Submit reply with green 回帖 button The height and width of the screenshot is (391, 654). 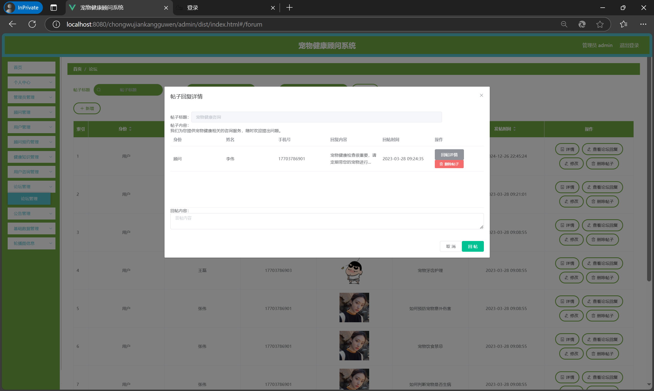[473, 246]
